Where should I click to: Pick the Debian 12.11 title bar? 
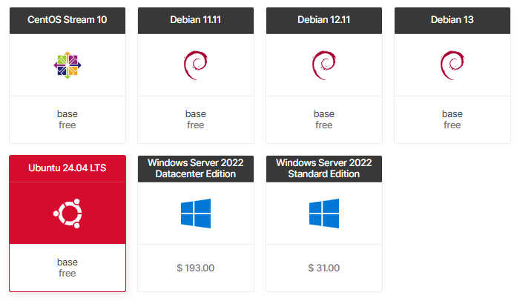point(323,20)
